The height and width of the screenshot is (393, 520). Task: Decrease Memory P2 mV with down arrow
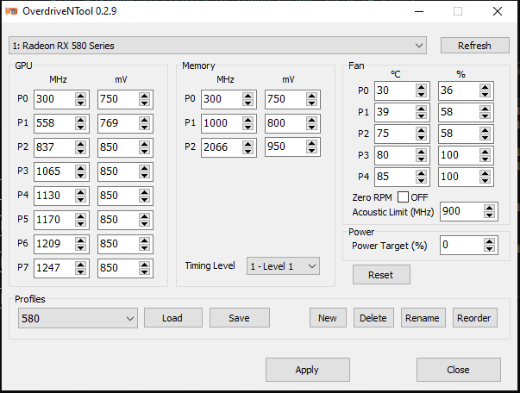point(311,151)
